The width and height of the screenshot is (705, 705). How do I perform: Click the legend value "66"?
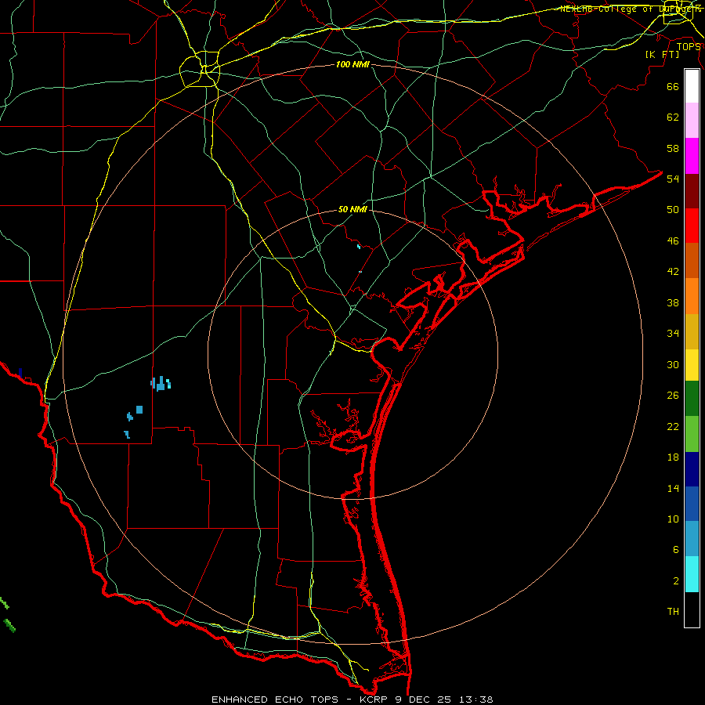coord(673,86)
